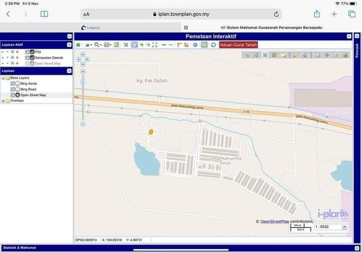Open the OpenStreetMap contributors link
Screen dimensions: 362x253
tap(275, 221)
